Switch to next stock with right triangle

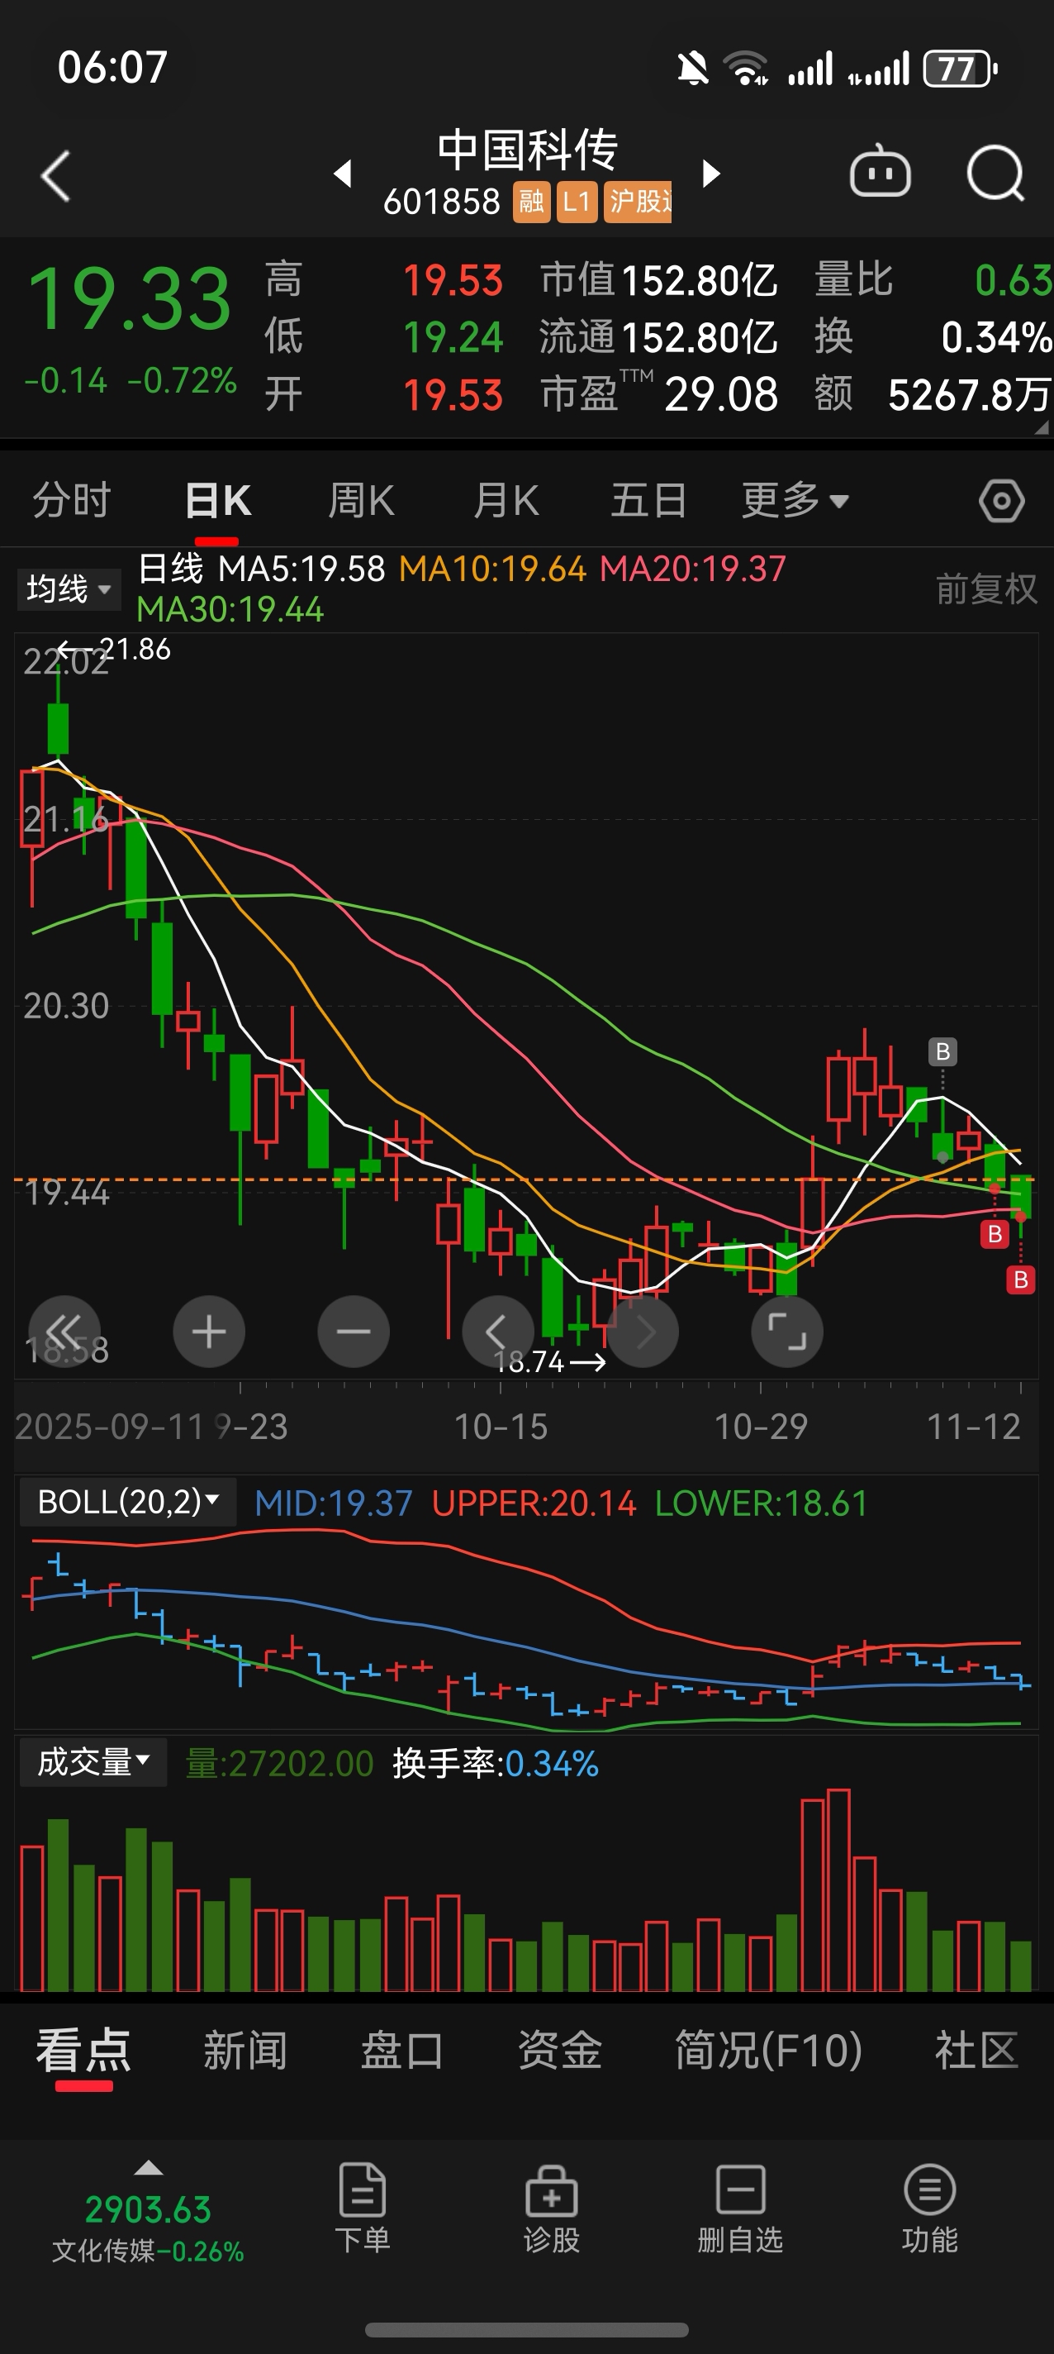tap(710, 173)
